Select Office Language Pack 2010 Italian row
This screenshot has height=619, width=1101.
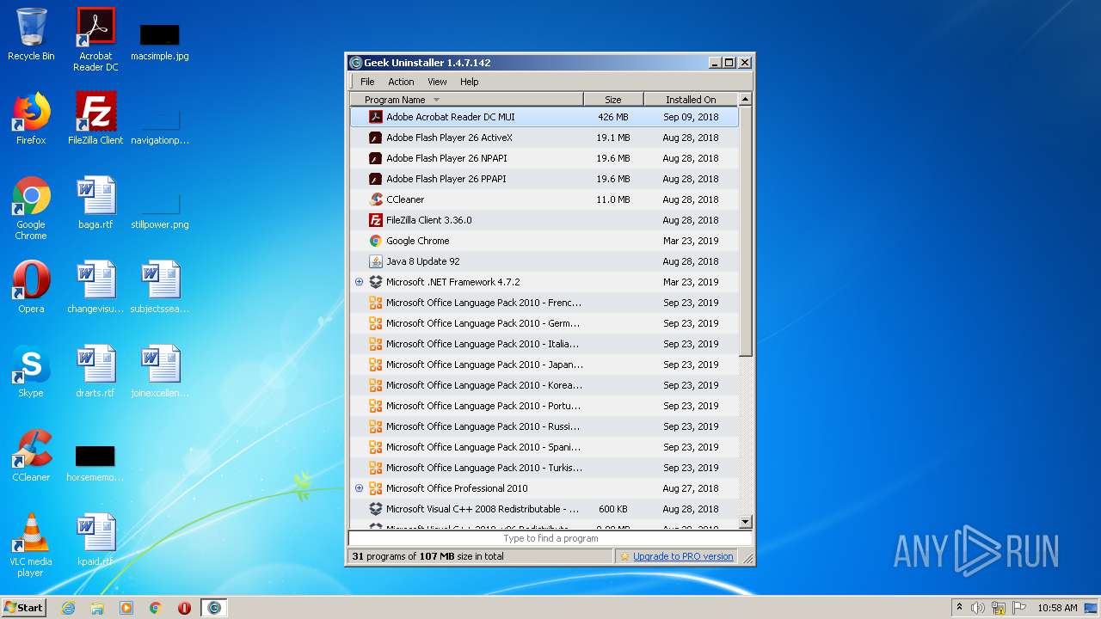pyautogui.click(x=544, y=344)
